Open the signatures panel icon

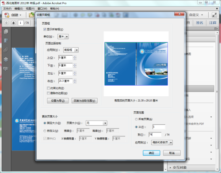pyautogui.click(x=6, y=68)
